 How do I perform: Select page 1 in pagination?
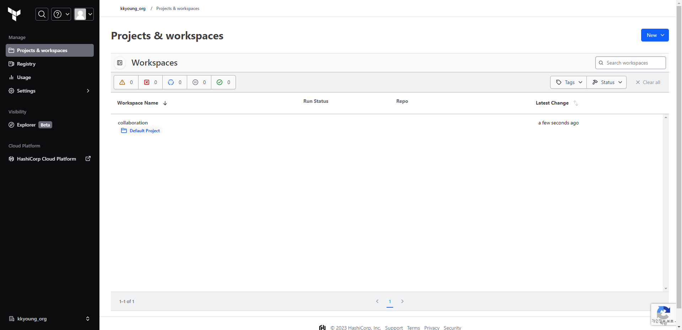coord(390,302)
